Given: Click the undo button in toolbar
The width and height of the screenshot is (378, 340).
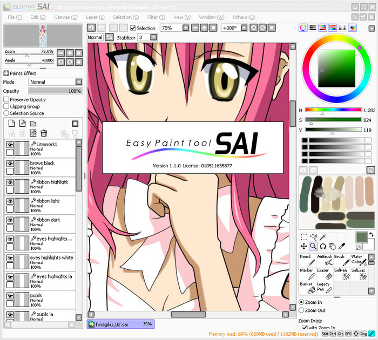Looking at the screenshot, I should click(91, 28).
